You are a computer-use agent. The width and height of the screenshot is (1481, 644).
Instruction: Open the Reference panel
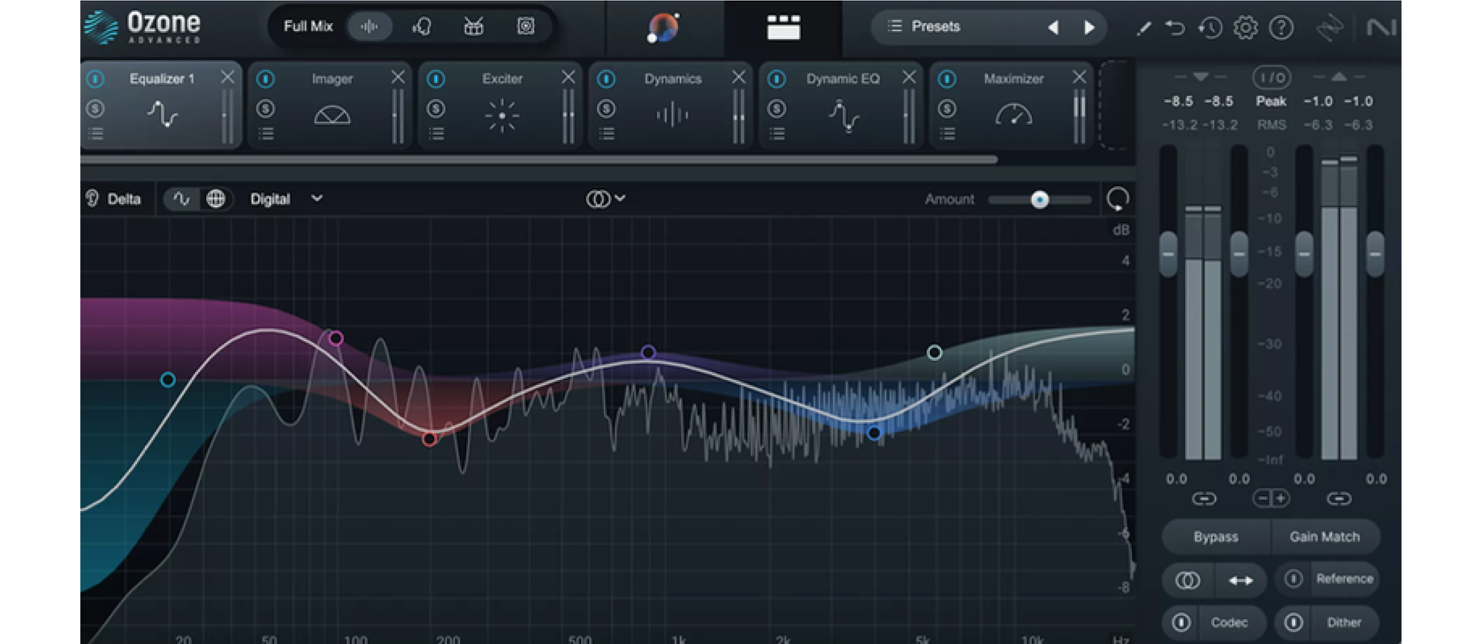[1344, 579]
